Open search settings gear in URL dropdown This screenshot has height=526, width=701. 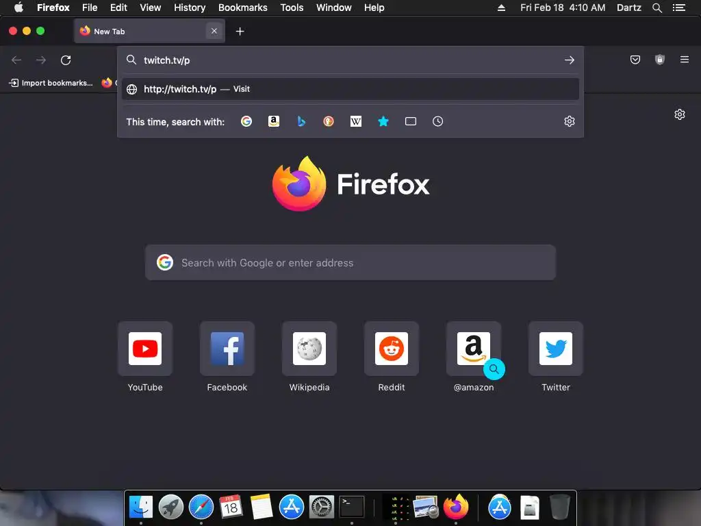pos(569,121)
